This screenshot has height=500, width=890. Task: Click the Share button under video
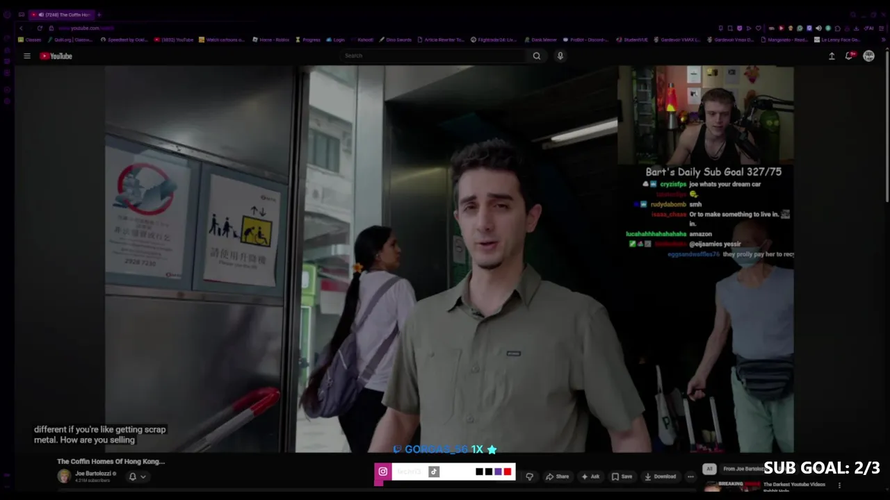(558, 476)
